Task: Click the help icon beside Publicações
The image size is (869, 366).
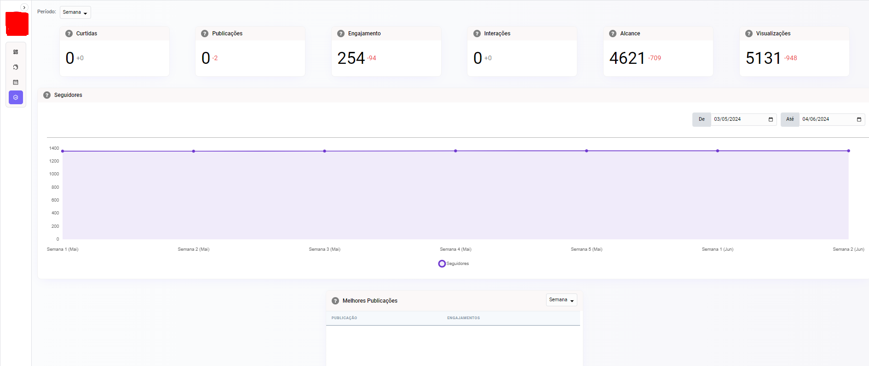Action: click(x=205, y=34)
